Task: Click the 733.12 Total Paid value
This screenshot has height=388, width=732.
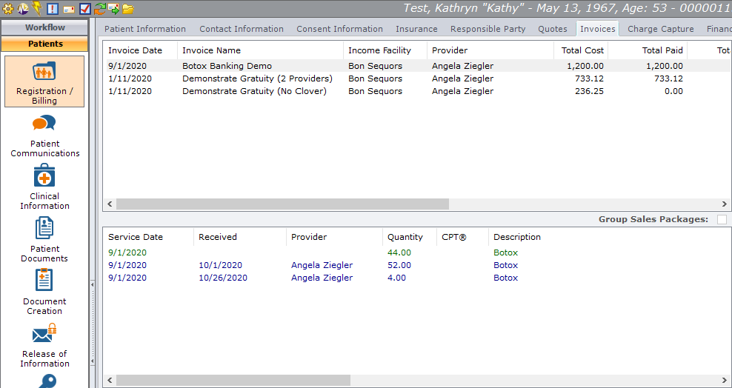Action: coord(668,78)
